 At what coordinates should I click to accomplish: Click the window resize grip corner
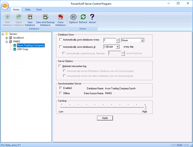coord(191,145)
